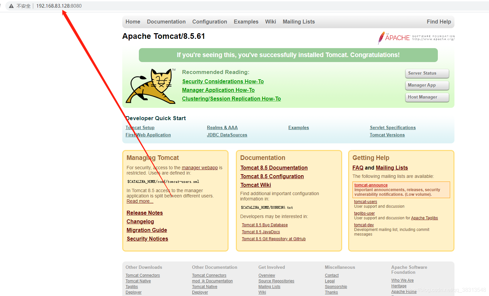Click Mailing Lists link in Getting Help
This screenshot has width=489, height=296.
(392, 168)
